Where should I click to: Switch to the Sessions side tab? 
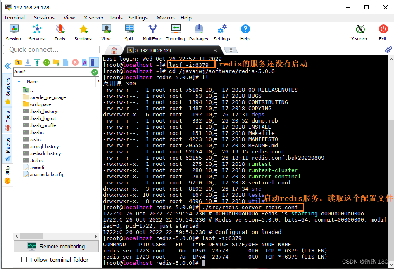pos(8,91)
